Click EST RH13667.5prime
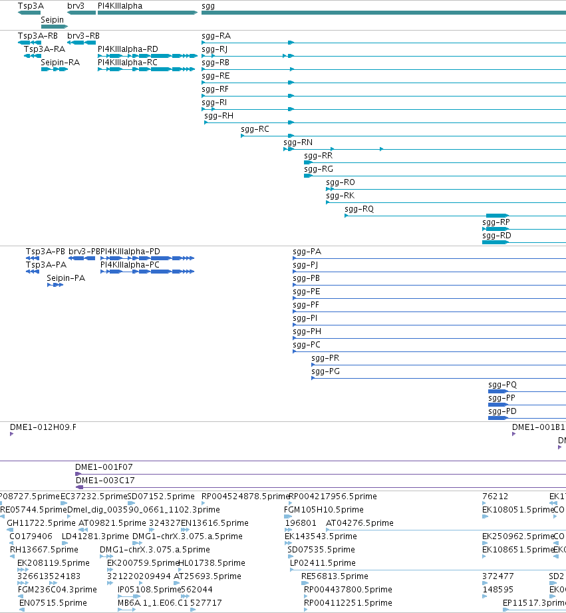Image resolution: width=566 pixels, height=613 pixels. click(44, 549)
